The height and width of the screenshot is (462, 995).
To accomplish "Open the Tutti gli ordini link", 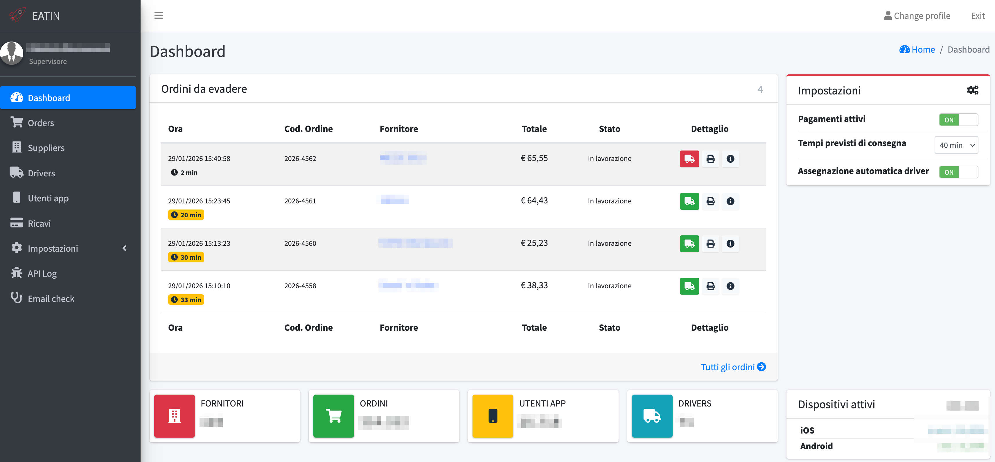I will click(733, 367).
